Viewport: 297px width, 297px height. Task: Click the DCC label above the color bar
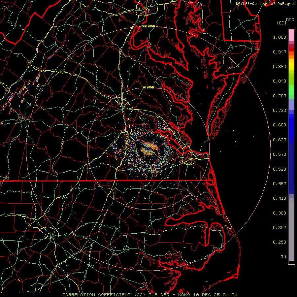[x=290, y=20]
